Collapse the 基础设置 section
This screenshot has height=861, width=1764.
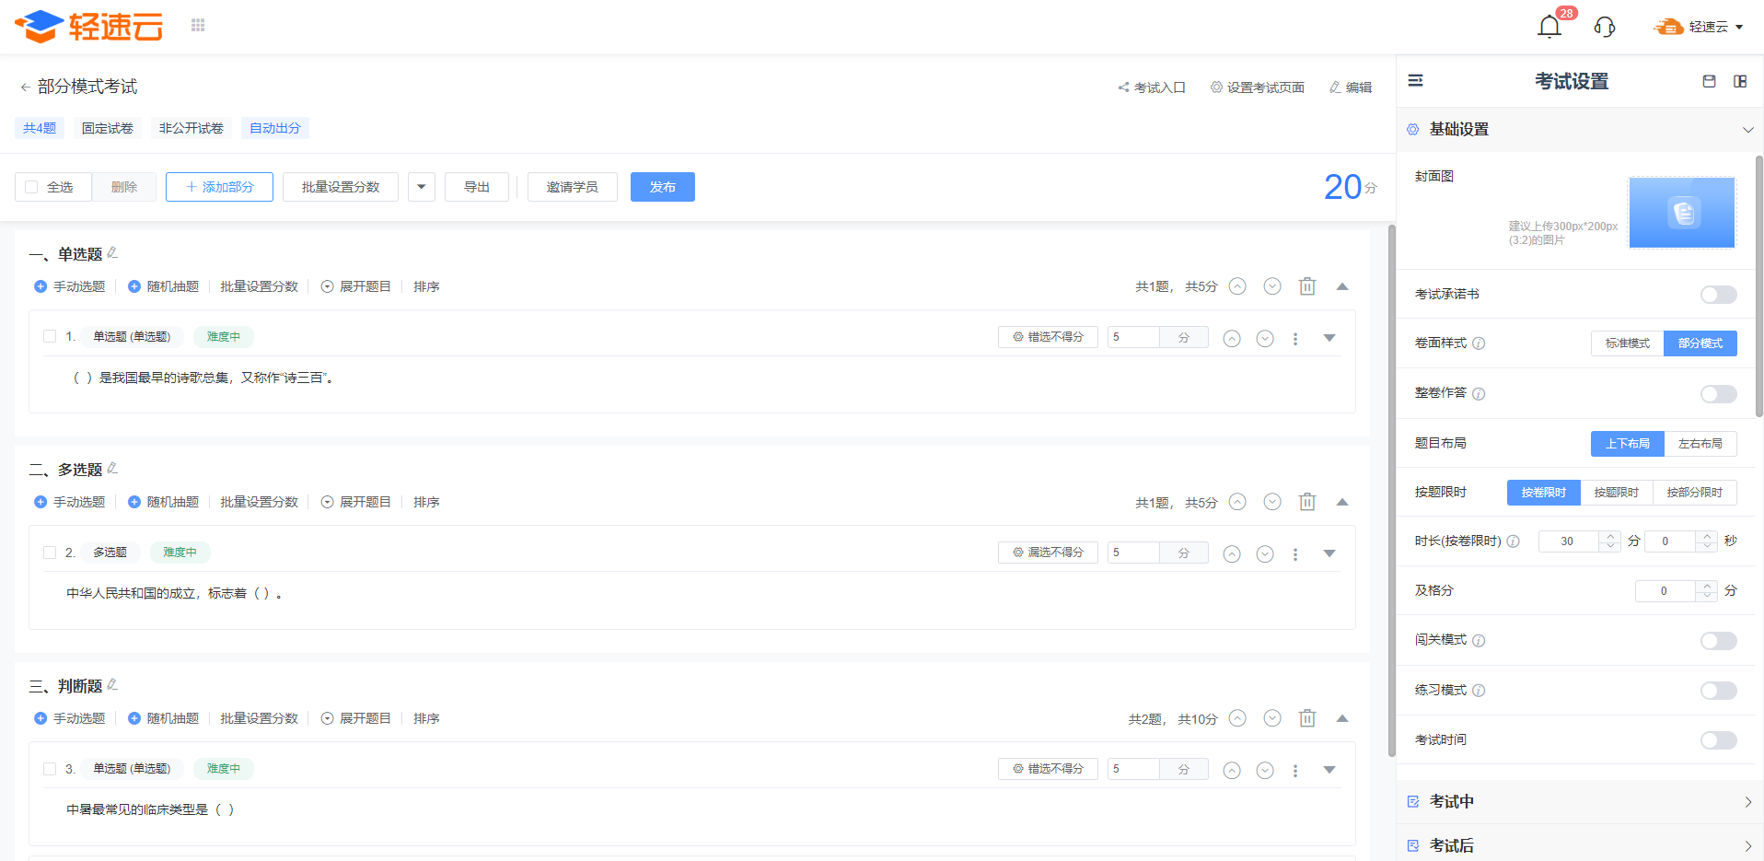tap(1747, 130)
